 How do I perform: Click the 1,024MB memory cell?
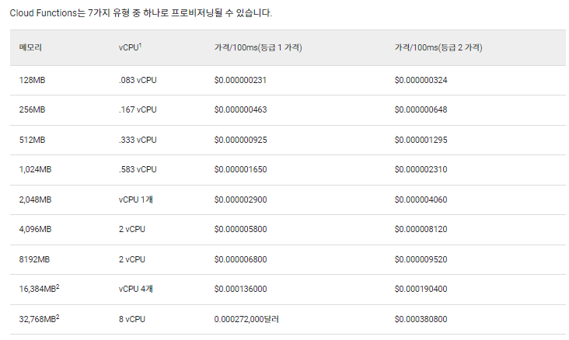coord(35,169)
